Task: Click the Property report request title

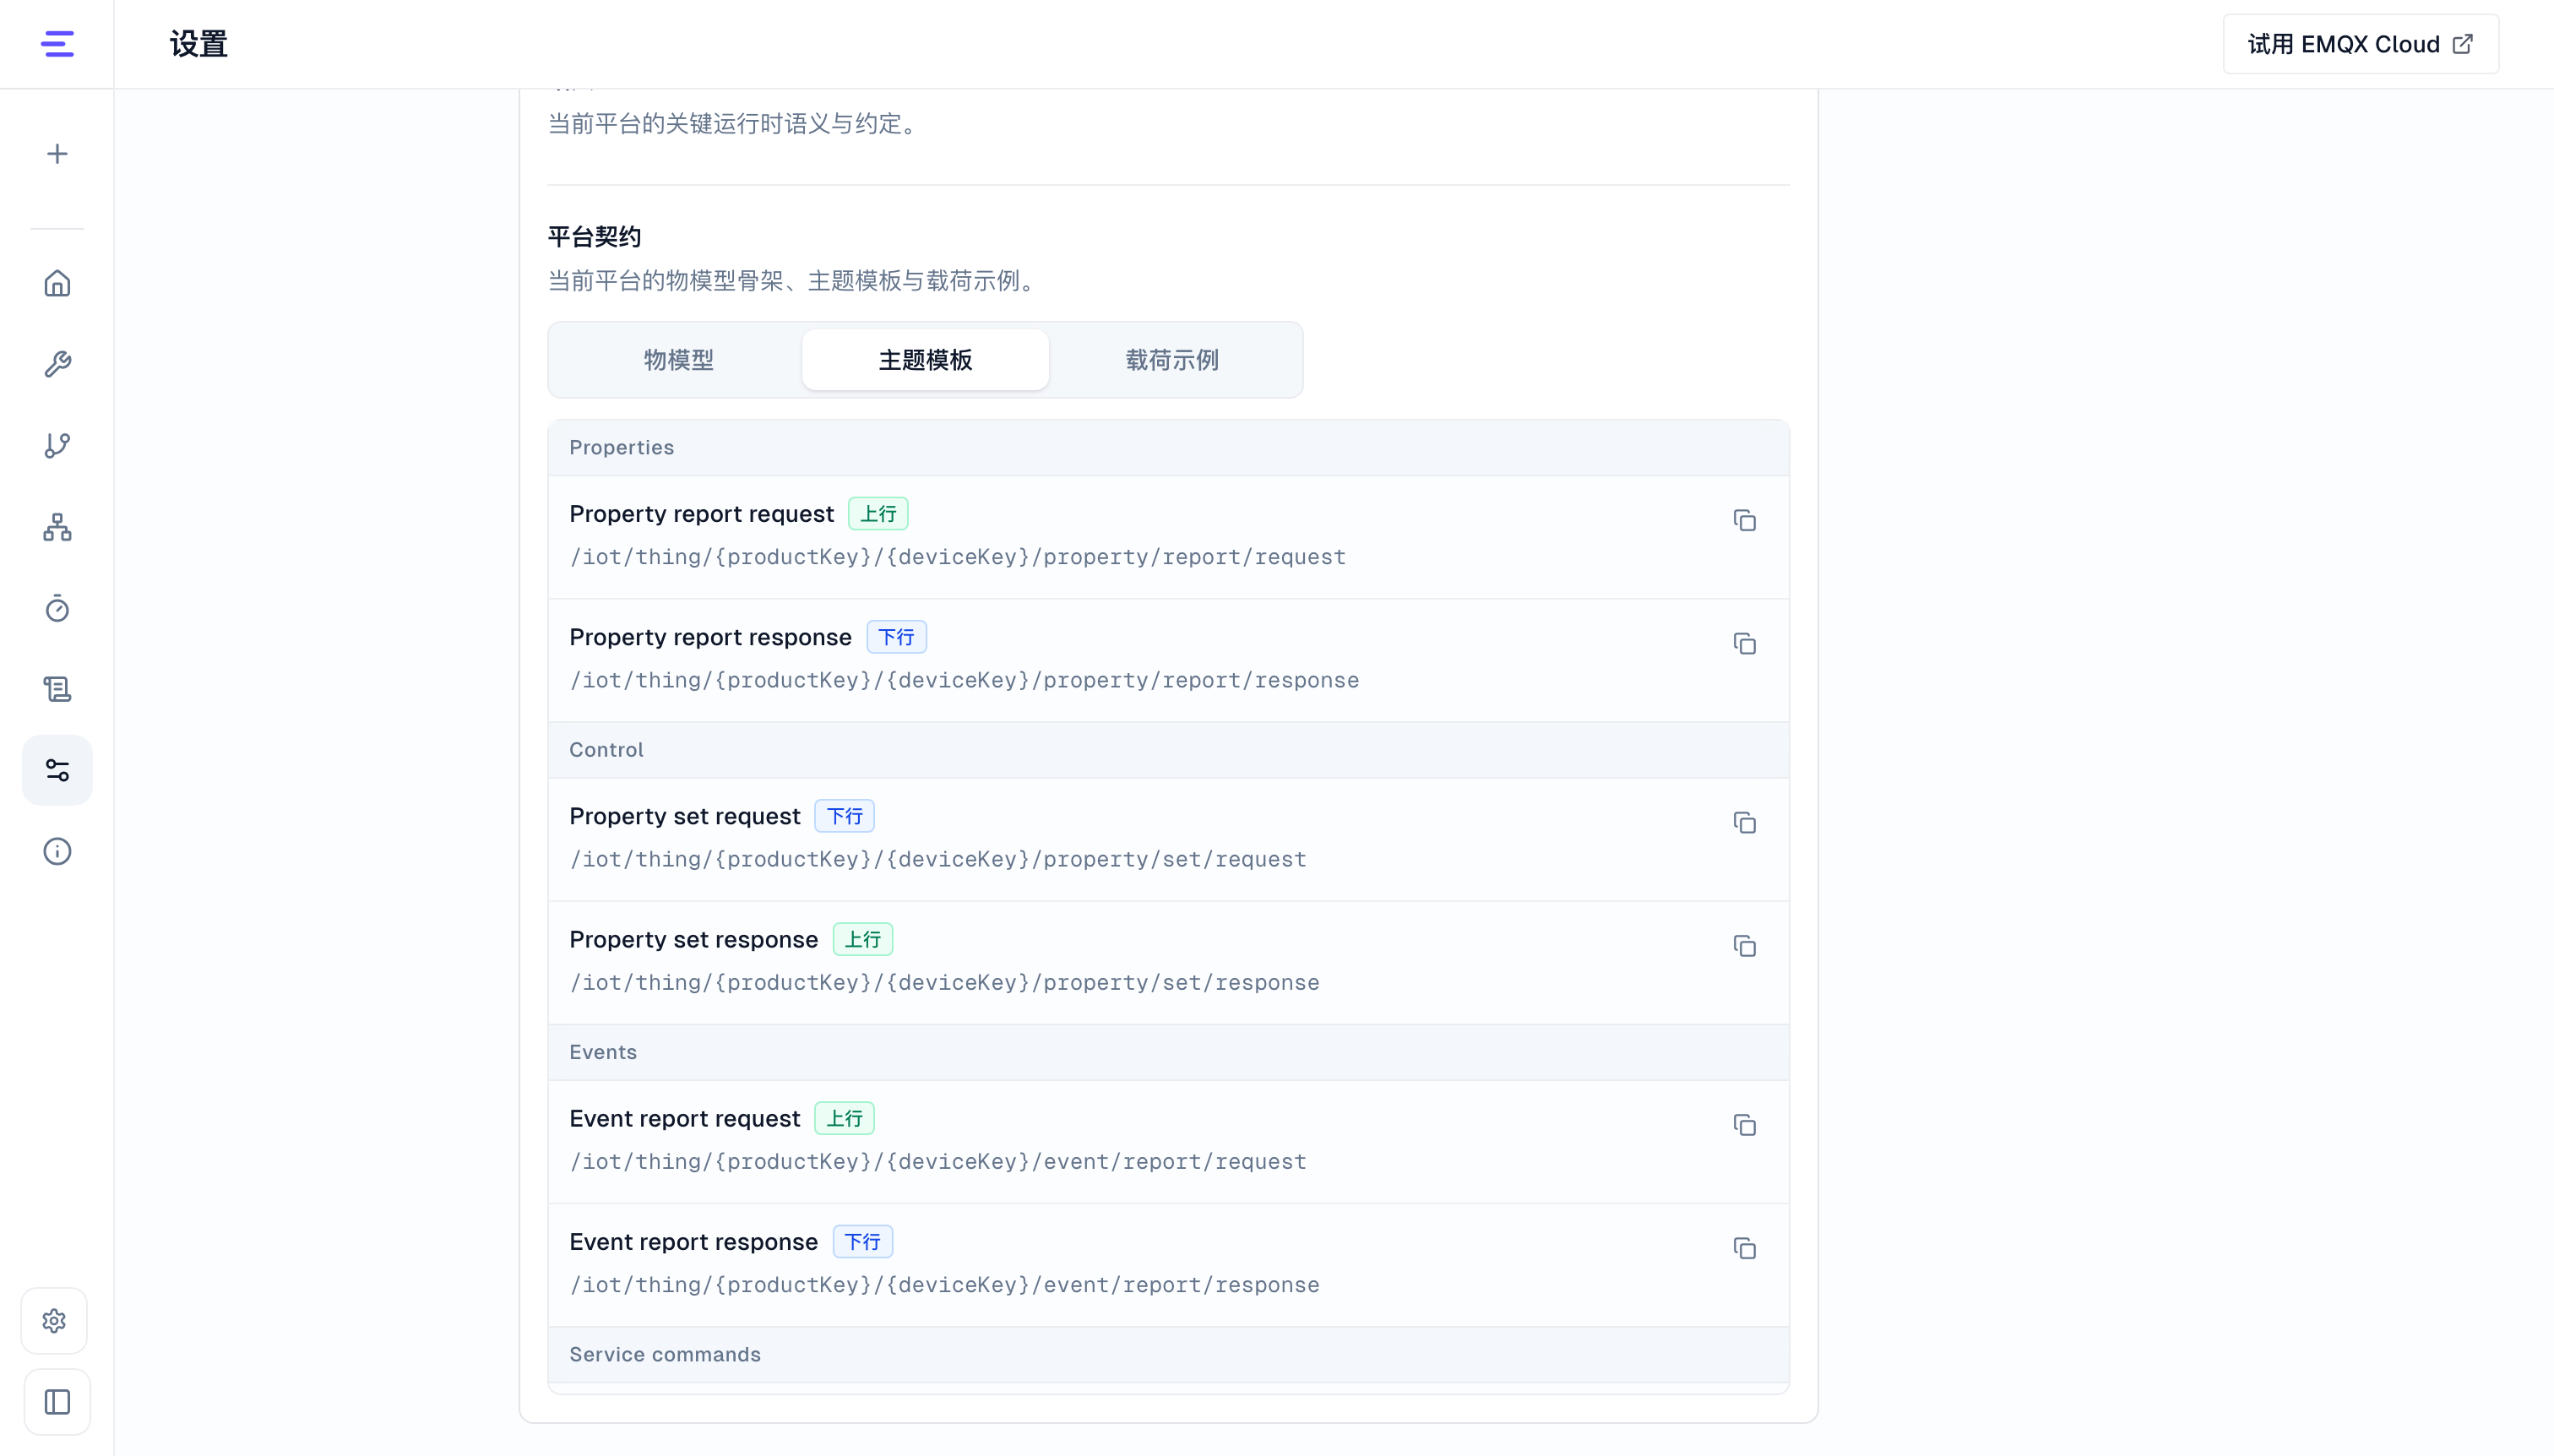Action: click(x=701, y=514)
